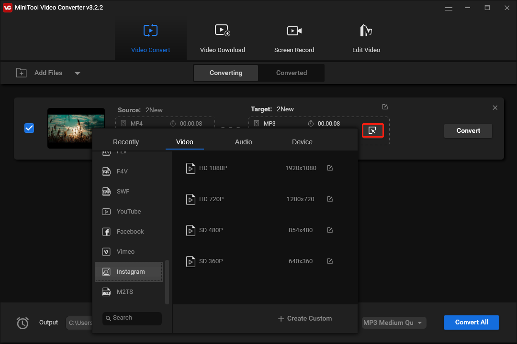Open the Edit Video feature

pyautogui.click(x=366, y=38)
